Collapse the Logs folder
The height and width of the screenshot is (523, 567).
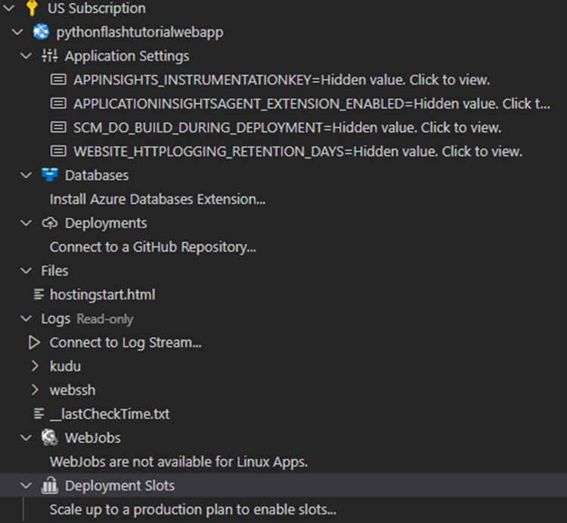coord(26,319)
